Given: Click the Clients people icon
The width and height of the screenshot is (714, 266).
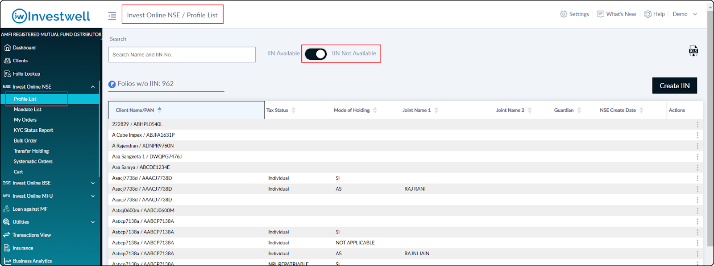Looking at the screenshot, I should 7,61.
